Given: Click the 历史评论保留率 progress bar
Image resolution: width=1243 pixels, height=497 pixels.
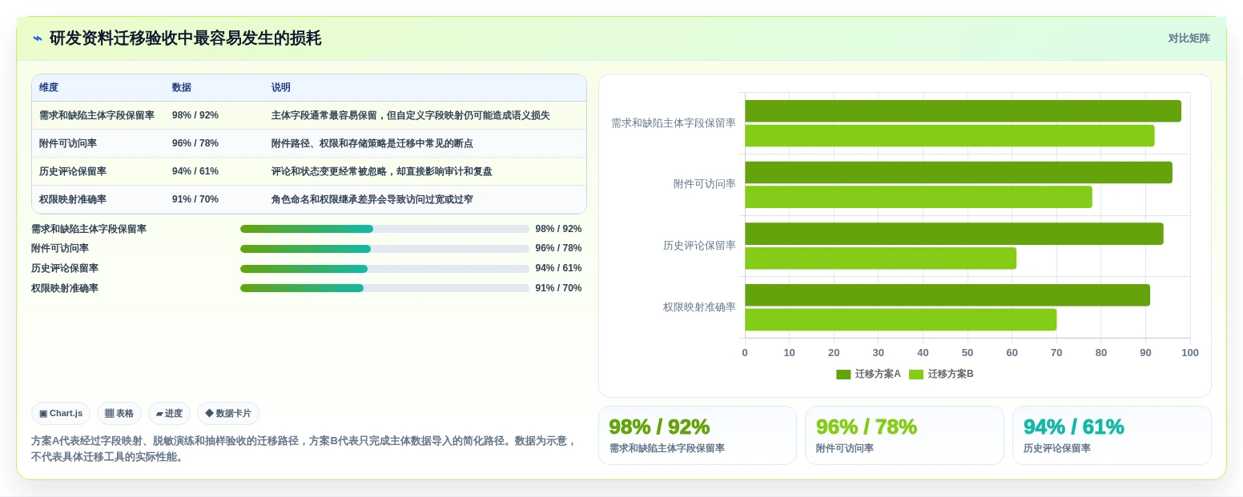Looking at the screenshot, I should 384,269.
